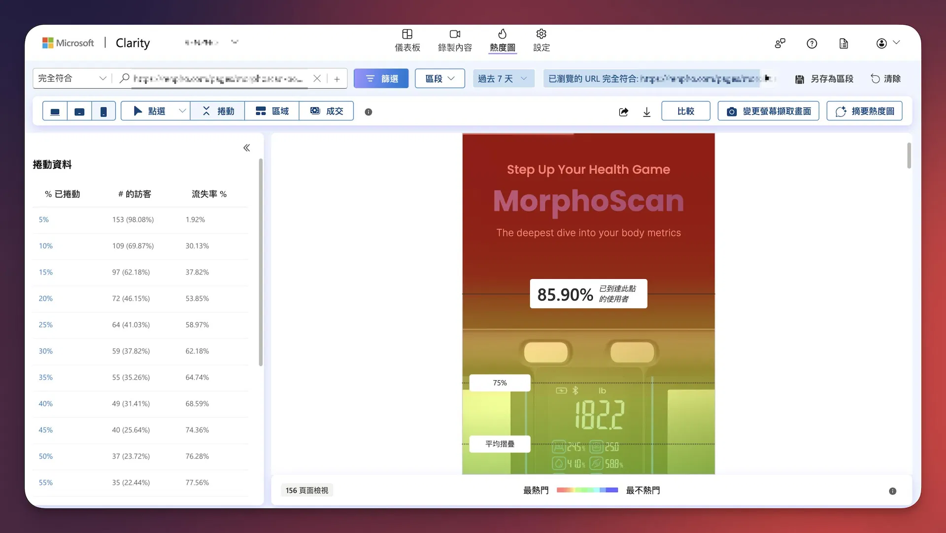Viewport: 946px width, 533px height.
Task: Expand the 區段 segments dropdown
Action: (x=439, y=78)
